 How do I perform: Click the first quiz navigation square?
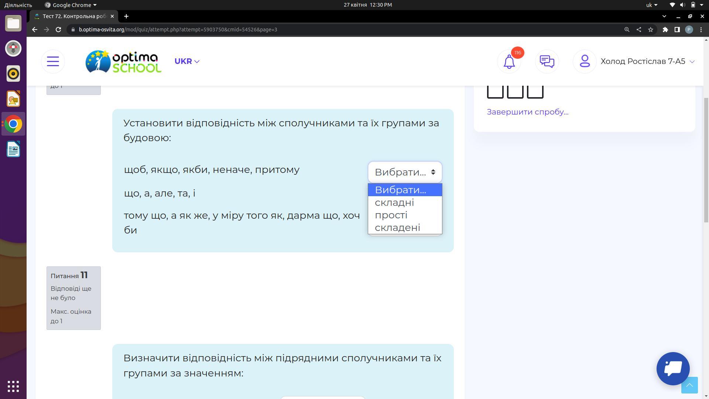[x=495, y=91]
